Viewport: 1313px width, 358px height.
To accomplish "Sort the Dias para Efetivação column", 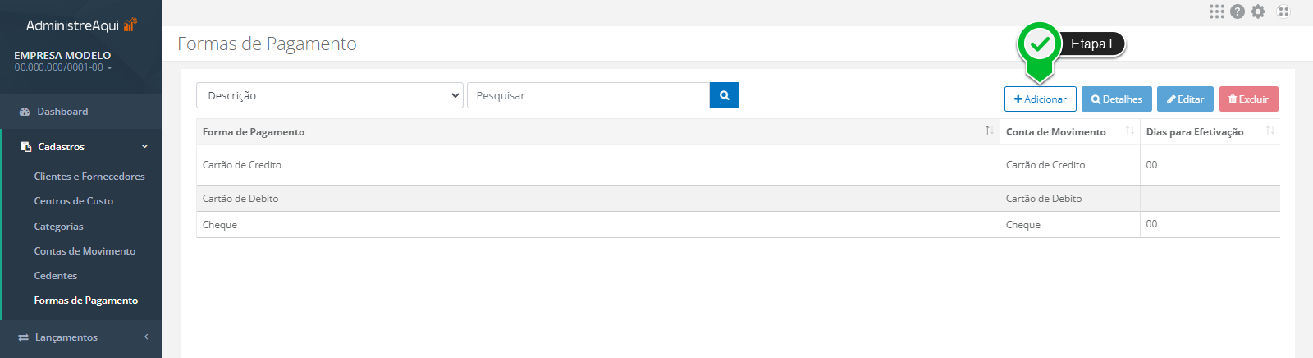I will click(1270, 131).
